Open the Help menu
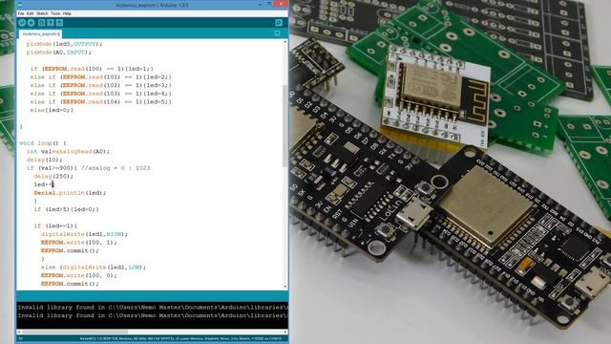The image size is (611, 344). 67,13
